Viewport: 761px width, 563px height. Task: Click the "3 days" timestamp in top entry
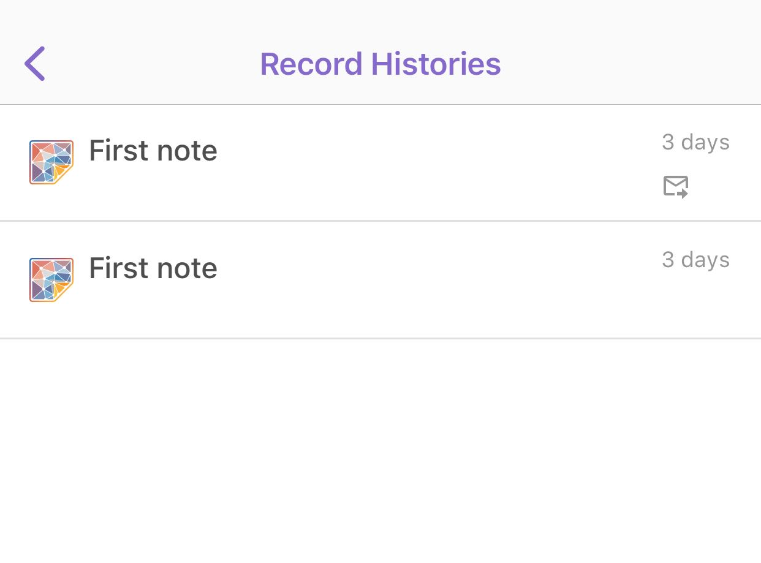[695, 142]
